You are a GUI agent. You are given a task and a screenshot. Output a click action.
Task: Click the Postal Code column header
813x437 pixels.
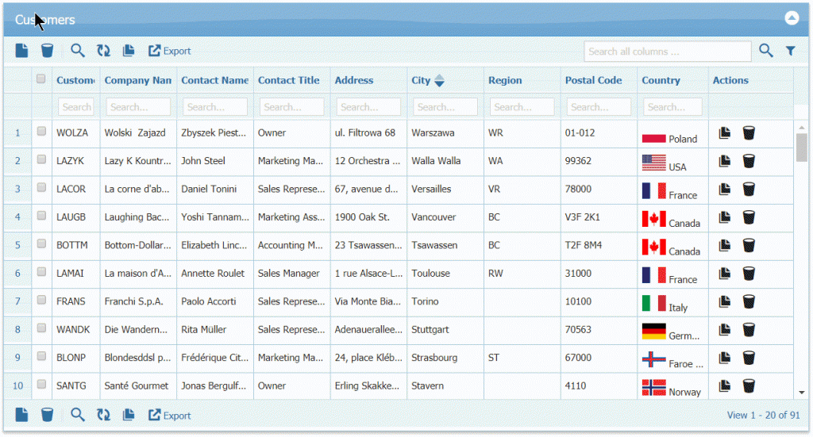pos(593,80)
